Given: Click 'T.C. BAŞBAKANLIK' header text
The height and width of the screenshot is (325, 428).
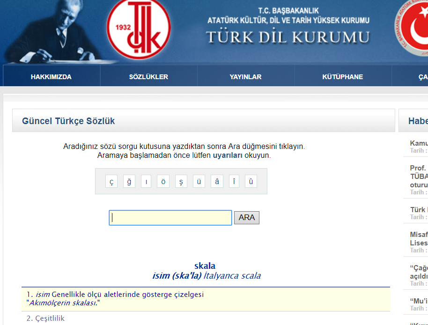Looking at the screenshot, I should 288,11.
